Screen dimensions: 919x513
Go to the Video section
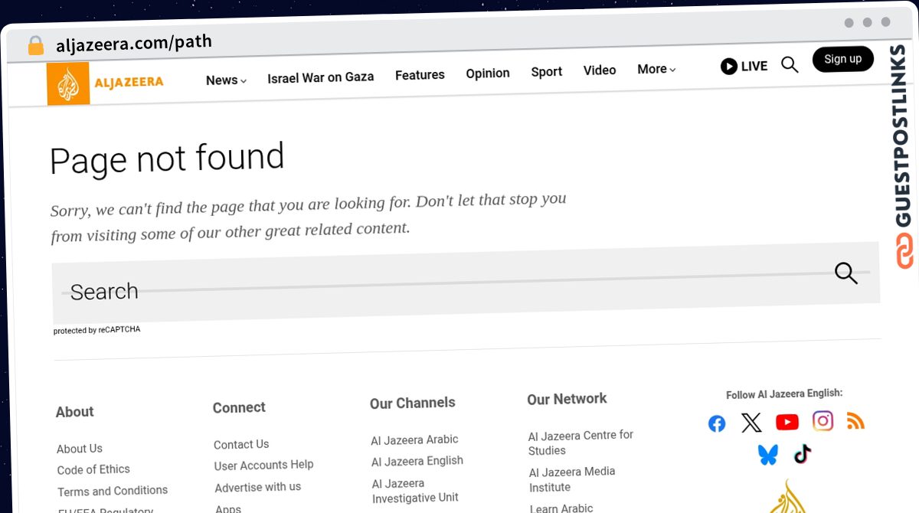coord(600,70)
